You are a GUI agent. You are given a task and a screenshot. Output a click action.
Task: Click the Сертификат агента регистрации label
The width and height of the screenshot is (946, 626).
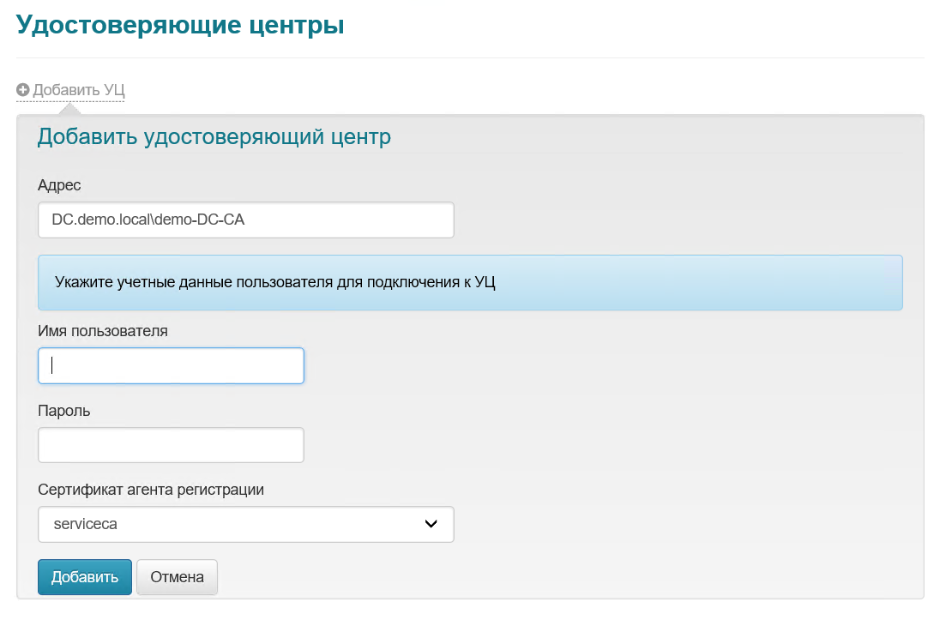[x=151, y=490]
